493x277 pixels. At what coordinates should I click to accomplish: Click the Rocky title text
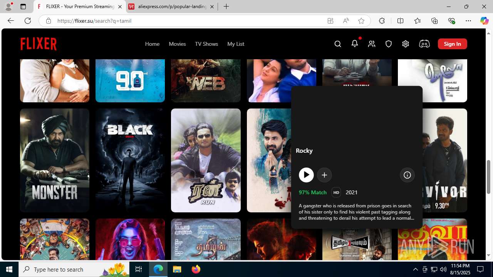click(x=304, y=150)
